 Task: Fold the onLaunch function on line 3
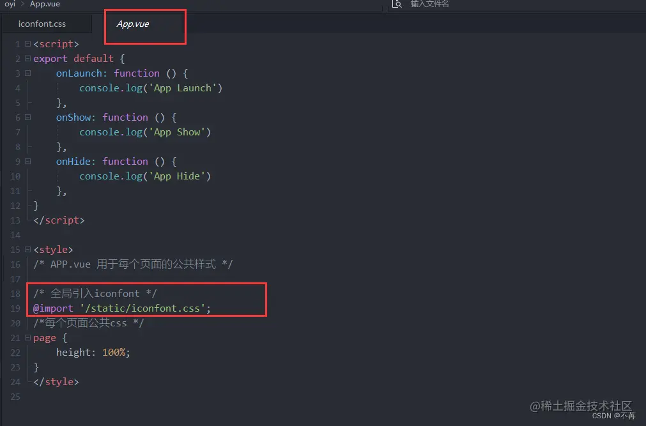[x=27, y=73]
